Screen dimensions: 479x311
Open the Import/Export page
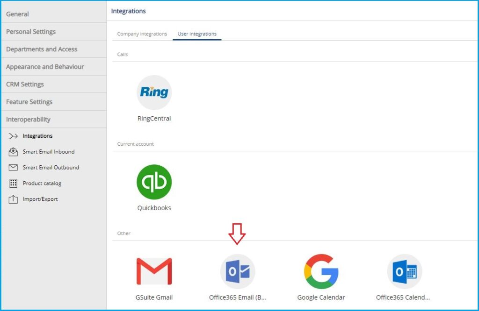[x=40, y=199]
